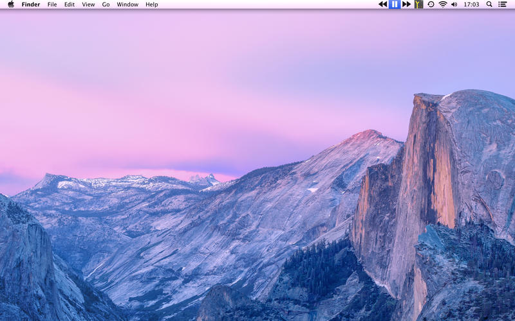
Task: Open the Wi-Fi status menu
Action: (443, 4)
